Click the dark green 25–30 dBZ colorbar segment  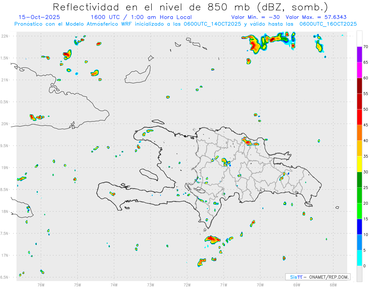tap(359, 180)
